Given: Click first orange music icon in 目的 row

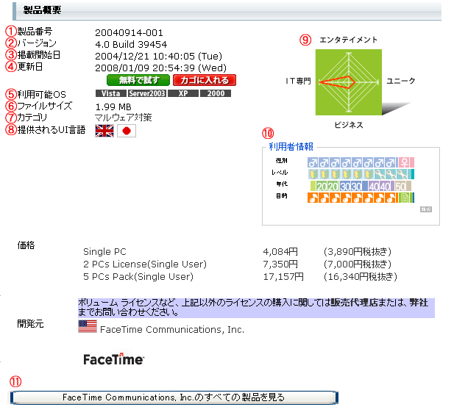Looking at the screenshot, I should (x=313, y=198).
